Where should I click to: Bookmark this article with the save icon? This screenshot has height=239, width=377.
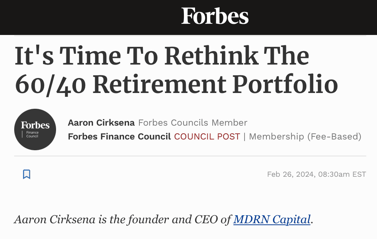click(x=26, y=174)
